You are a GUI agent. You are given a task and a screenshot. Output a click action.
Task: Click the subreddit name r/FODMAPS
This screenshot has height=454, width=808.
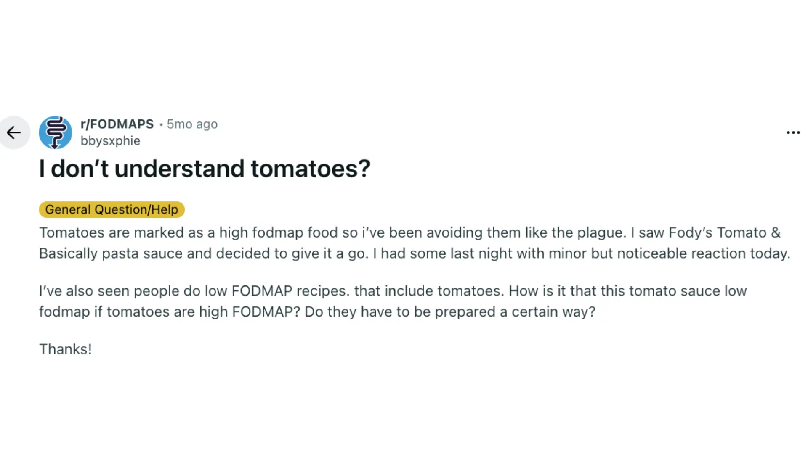[x=117, y=124]
